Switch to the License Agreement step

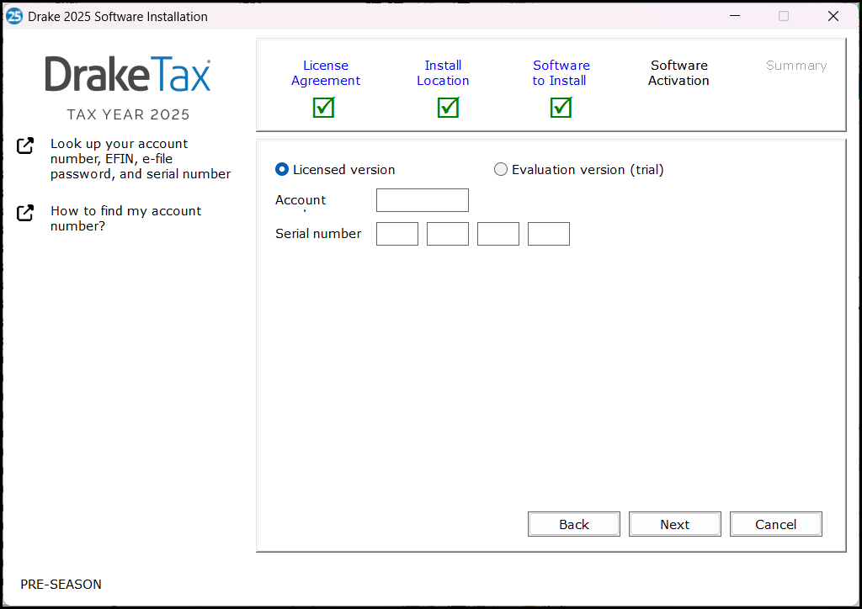point(326,72)
